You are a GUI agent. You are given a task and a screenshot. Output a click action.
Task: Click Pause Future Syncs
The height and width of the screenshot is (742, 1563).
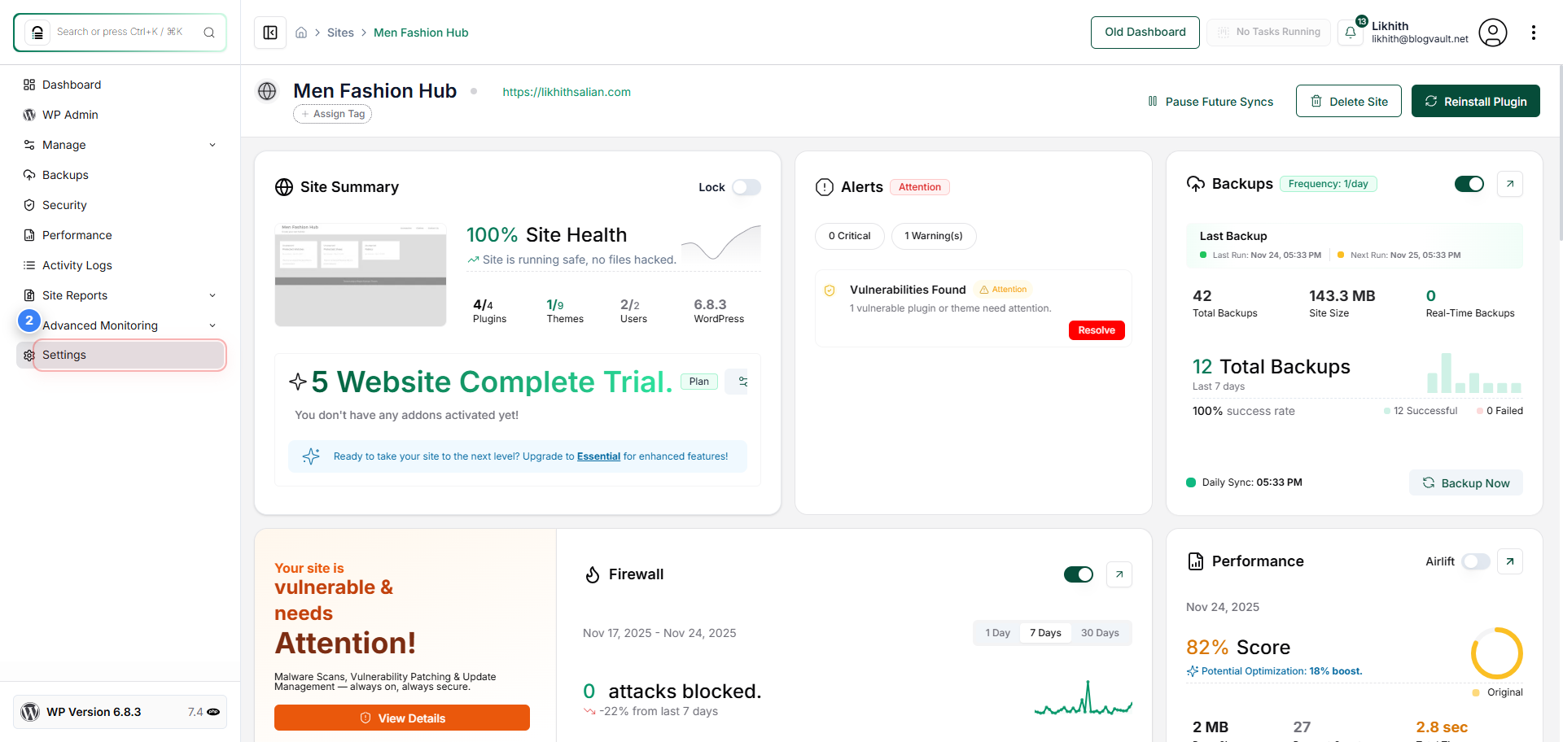pyautogui.click(x=1211, y=102)
